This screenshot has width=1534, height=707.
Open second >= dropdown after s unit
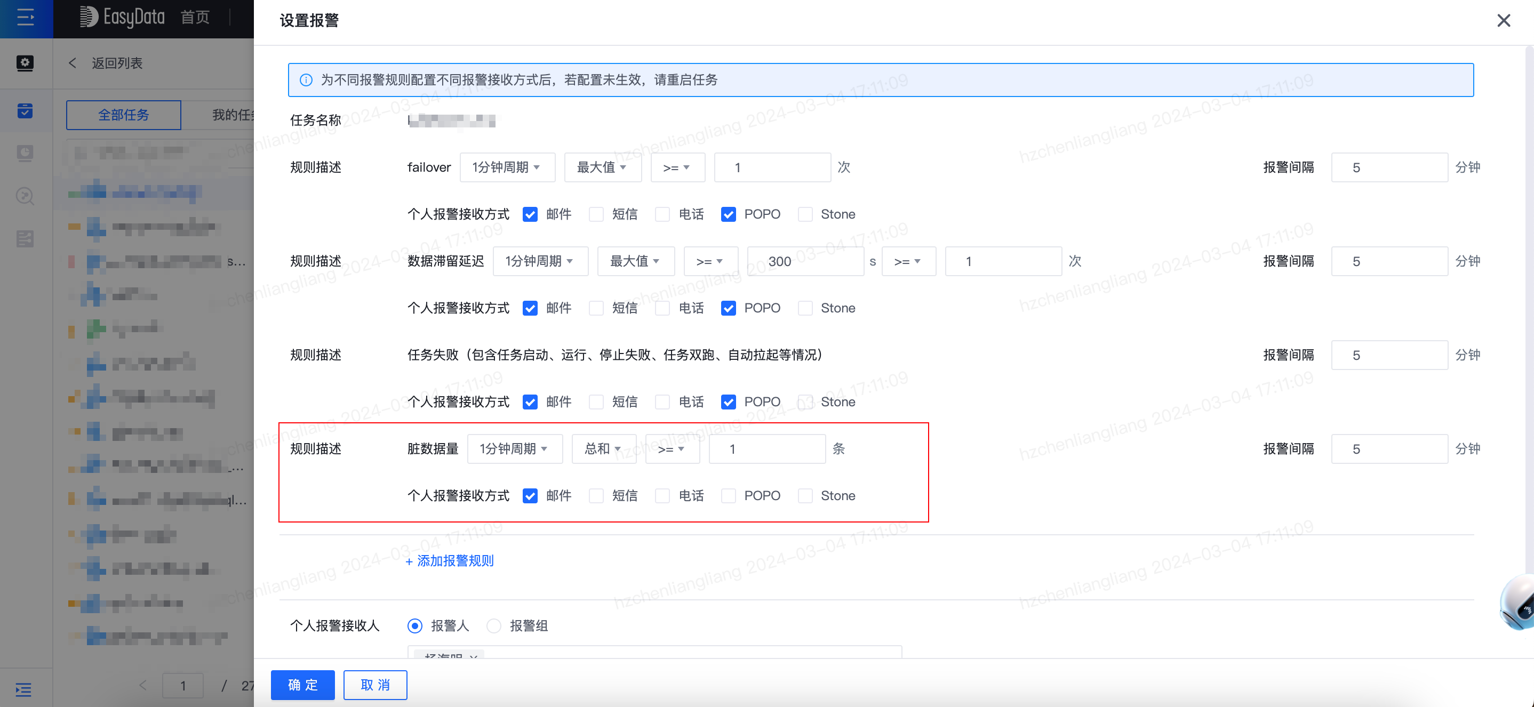click(909, 262)
